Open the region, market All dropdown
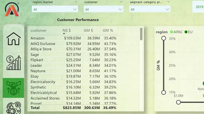The height and width of the screenshot is (114, 204). (55, 9)
